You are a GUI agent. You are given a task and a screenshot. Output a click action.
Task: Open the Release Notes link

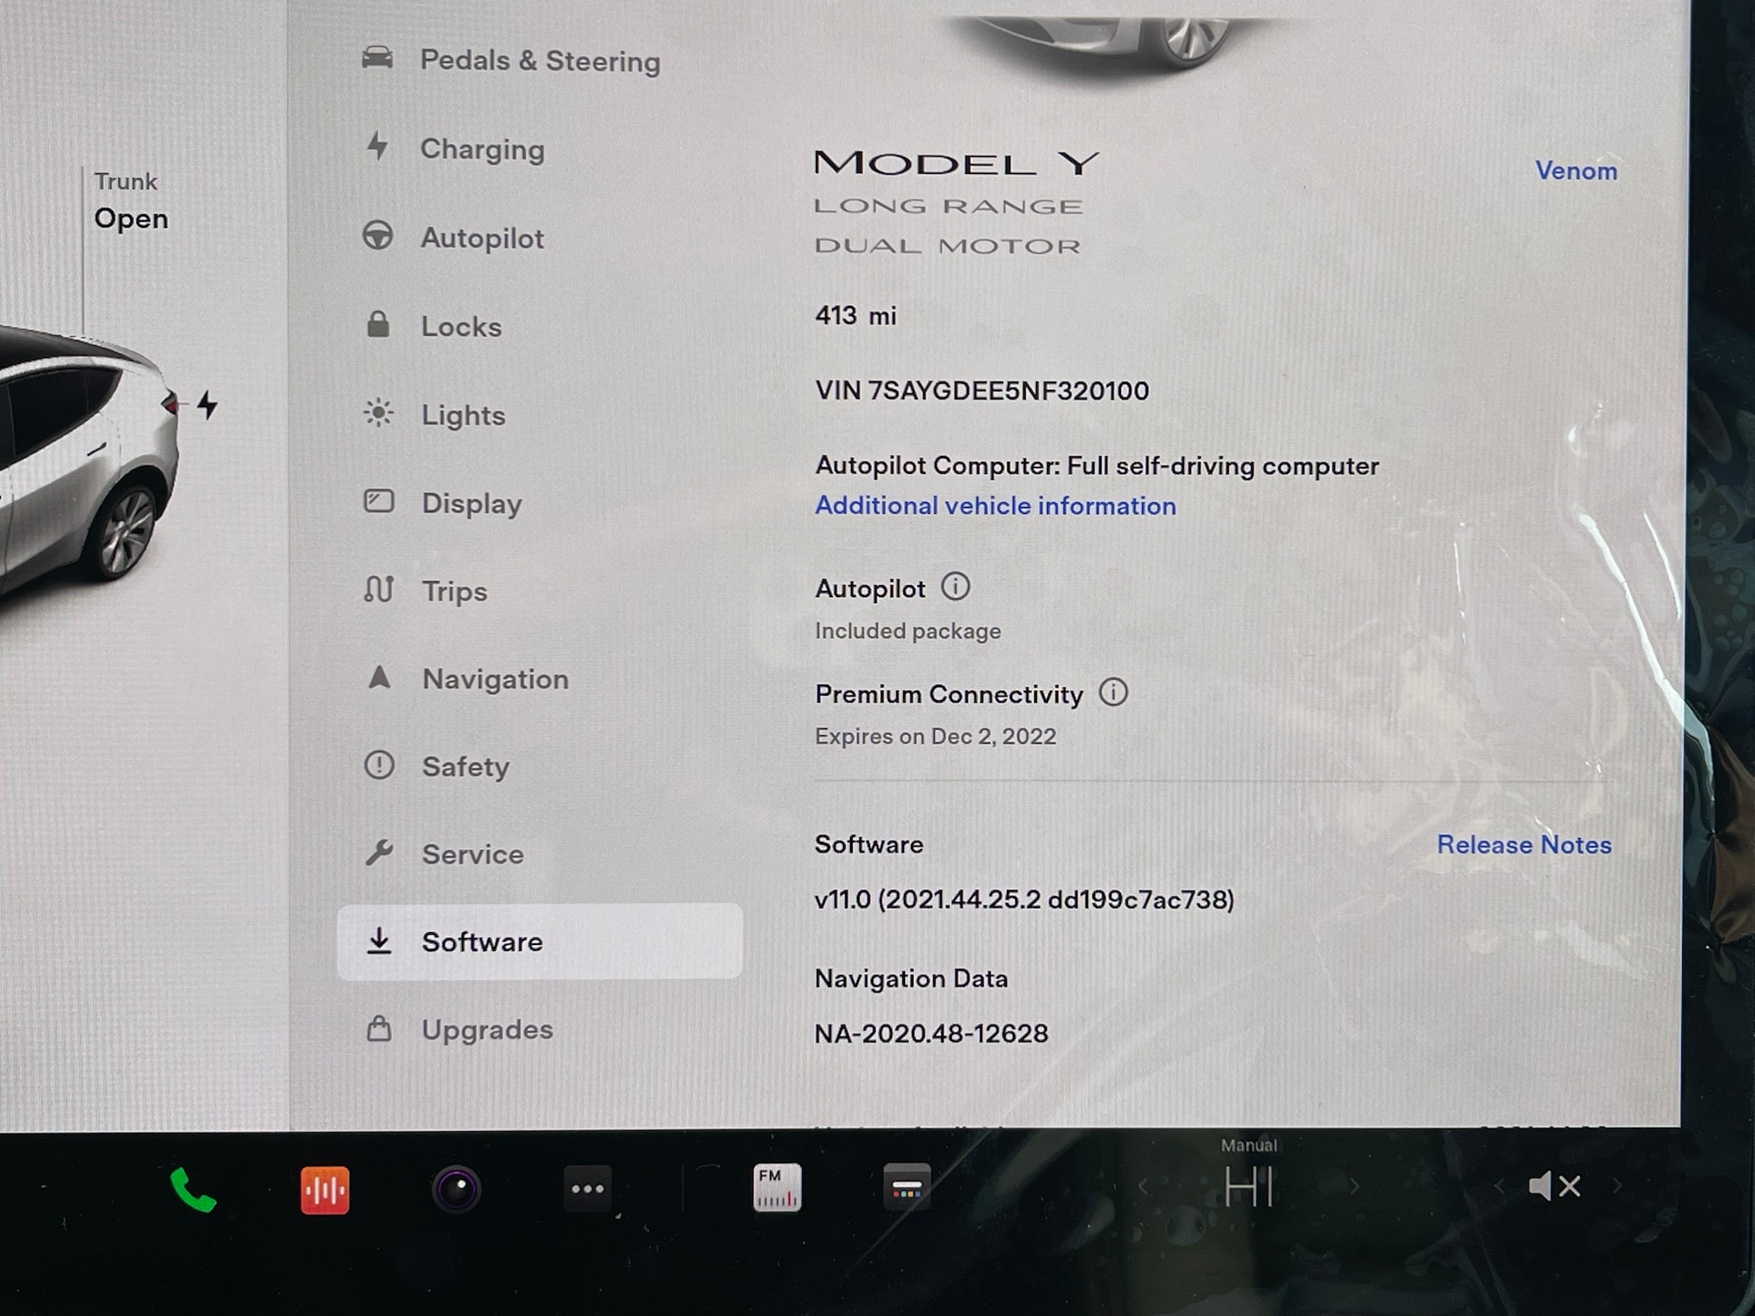click(1524, 845)
